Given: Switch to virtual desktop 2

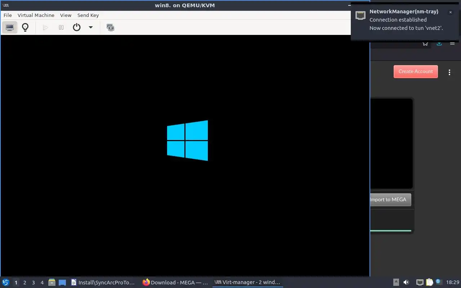Looking at the screenshot, I should point(24,283).
